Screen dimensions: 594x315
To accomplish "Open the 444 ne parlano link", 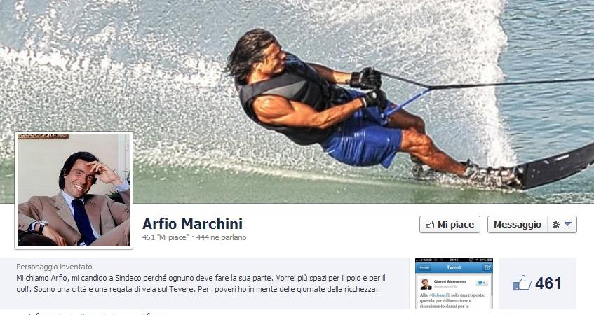I will [x=221, y=237].
